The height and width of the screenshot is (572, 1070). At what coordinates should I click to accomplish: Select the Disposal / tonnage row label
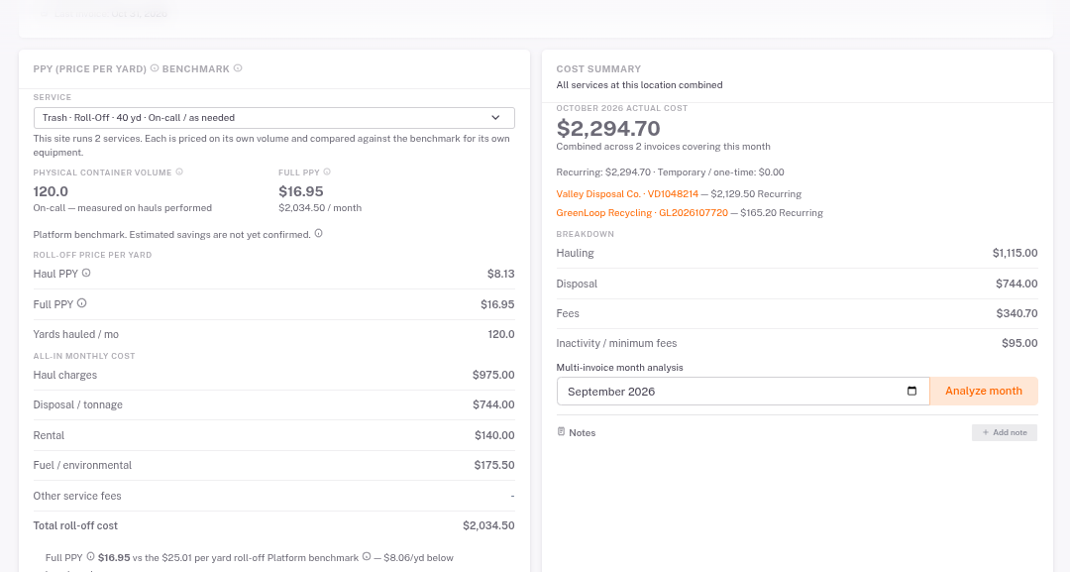click(x=78, y=404)
